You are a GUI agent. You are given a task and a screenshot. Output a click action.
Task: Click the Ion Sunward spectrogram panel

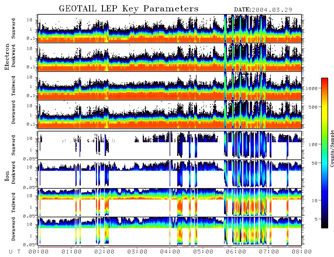(170, 145)
